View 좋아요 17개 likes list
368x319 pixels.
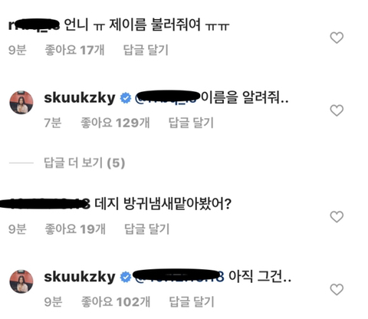click(x=74, y=50)
